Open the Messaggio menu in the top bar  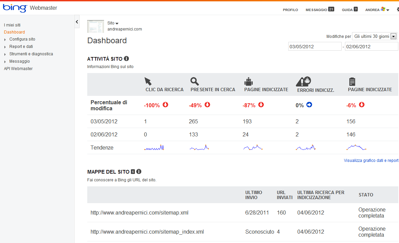tap(316, 10)
